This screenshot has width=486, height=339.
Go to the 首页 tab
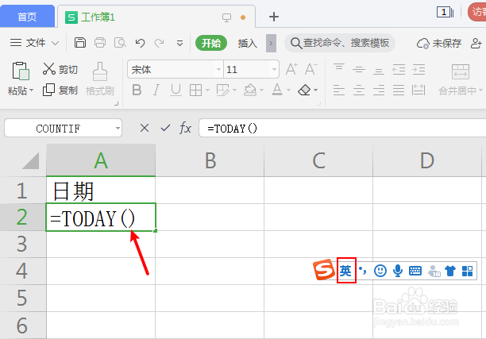coord(27,17)
